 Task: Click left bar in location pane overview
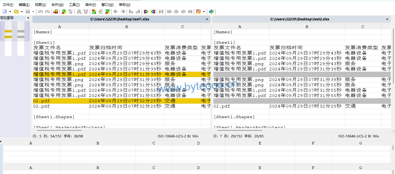click(8, 39)
